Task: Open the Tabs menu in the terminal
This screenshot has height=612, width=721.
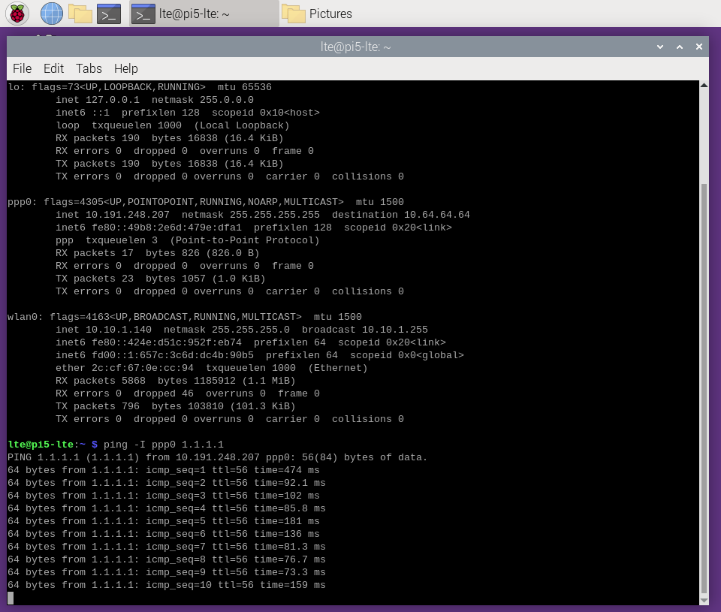Action: click(89, 68)
